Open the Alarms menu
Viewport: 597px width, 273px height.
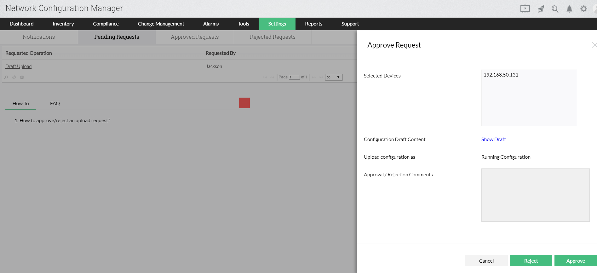[x=211, y=24]
